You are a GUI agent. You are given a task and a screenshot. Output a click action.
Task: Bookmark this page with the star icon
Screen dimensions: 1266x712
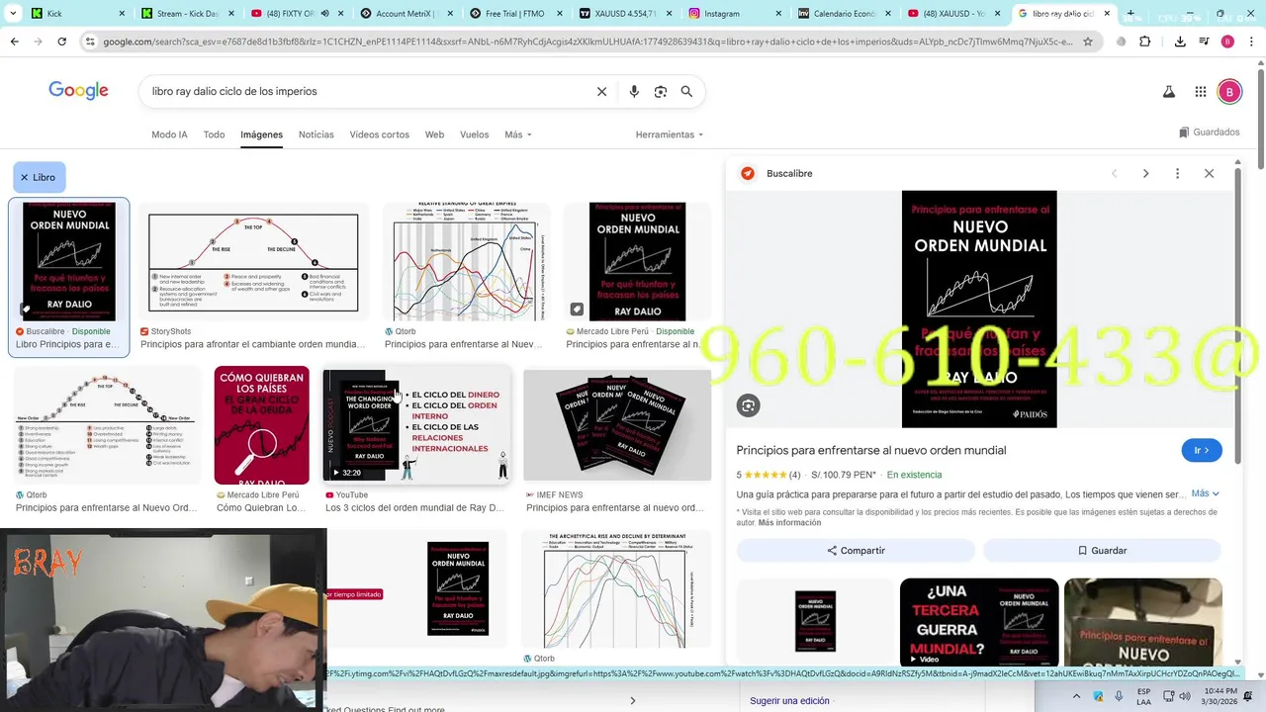(1088, 42)
